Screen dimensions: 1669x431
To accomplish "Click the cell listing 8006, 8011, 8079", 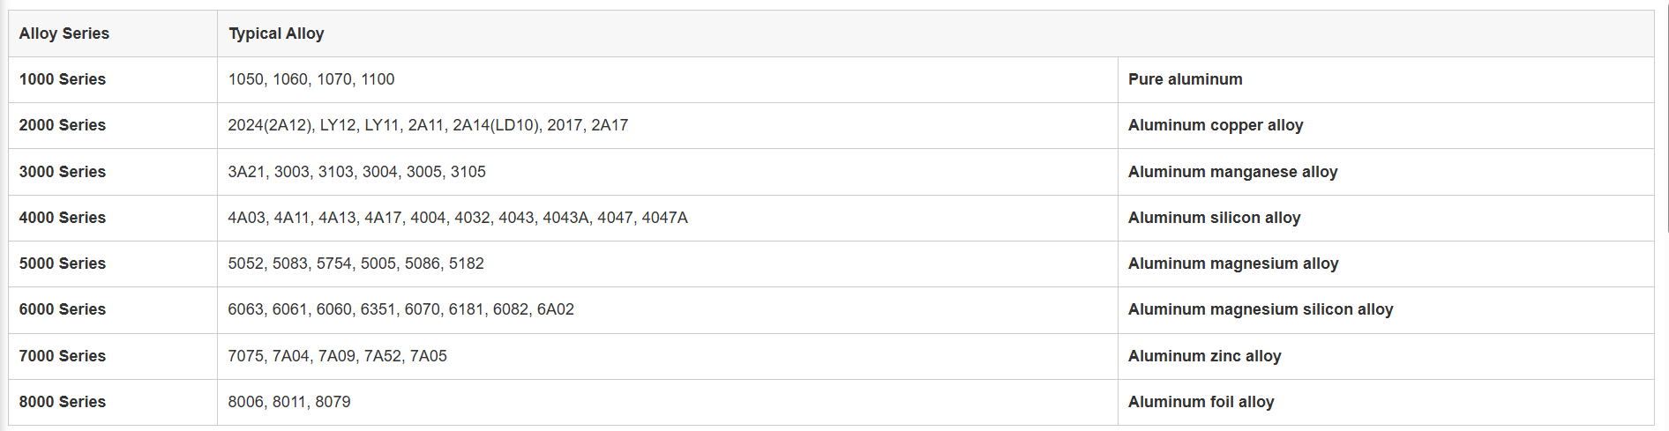I will coord(668,402).
